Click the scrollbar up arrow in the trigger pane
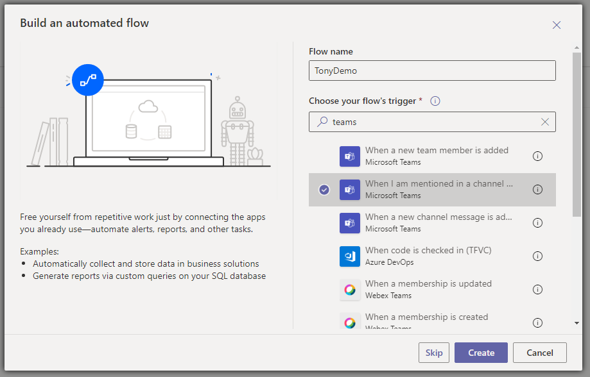Image resolution: width=590 pixels, height=377 pixels. click(577, 47)
